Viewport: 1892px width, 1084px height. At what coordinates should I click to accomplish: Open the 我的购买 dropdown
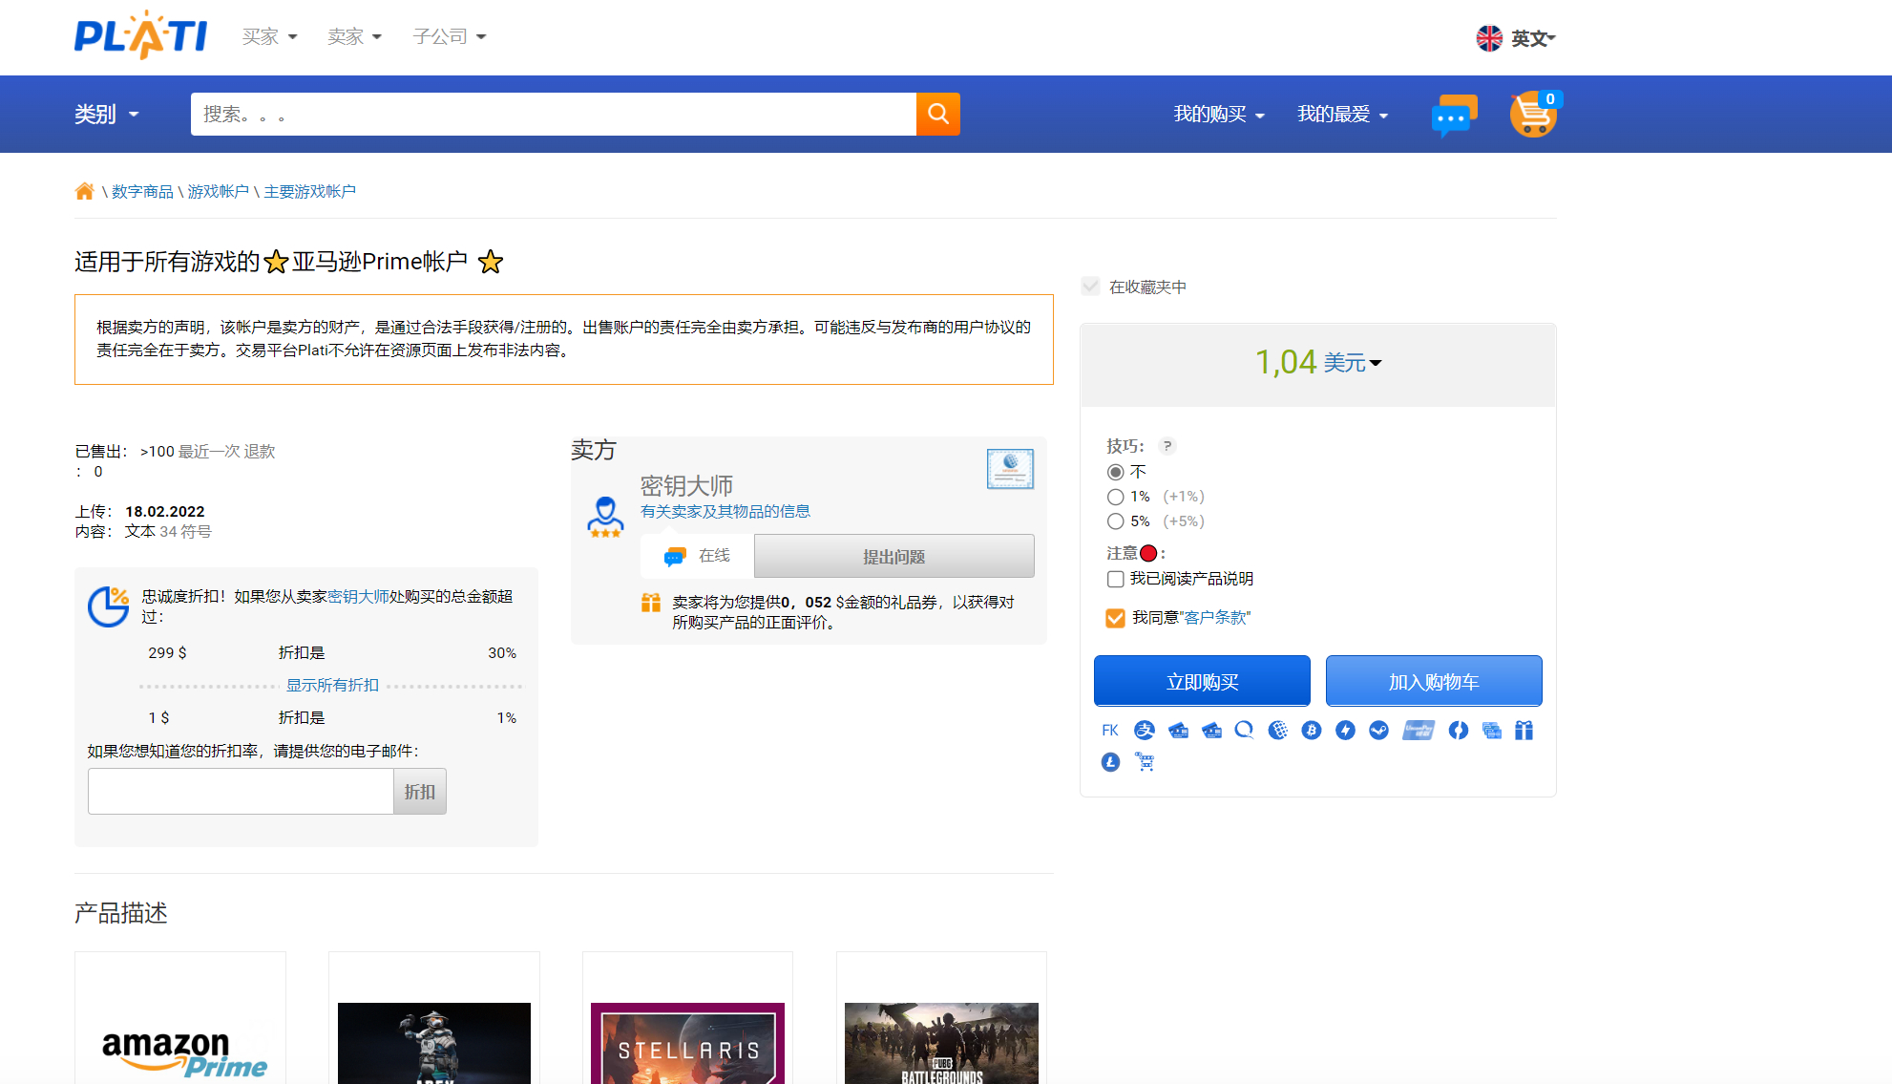click(1219, 115)
